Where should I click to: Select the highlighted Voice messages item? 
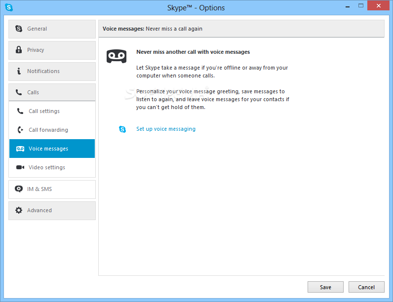(x=52, y=149)
